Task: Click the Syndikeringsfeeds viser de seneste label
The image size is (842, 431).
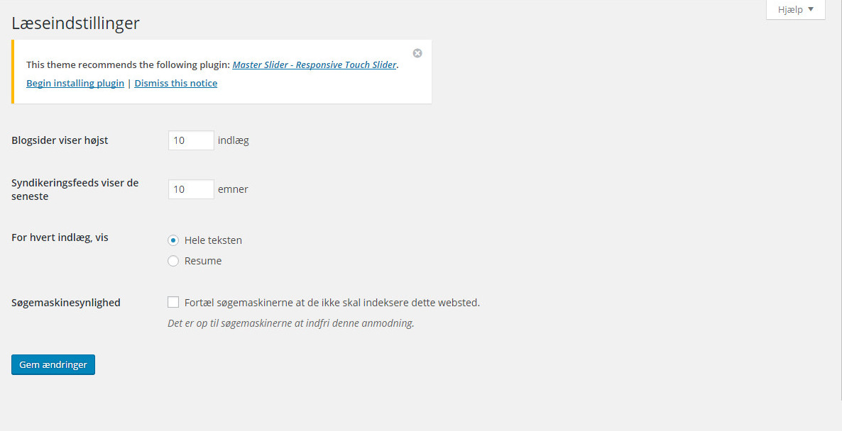Action: point(75,190)
